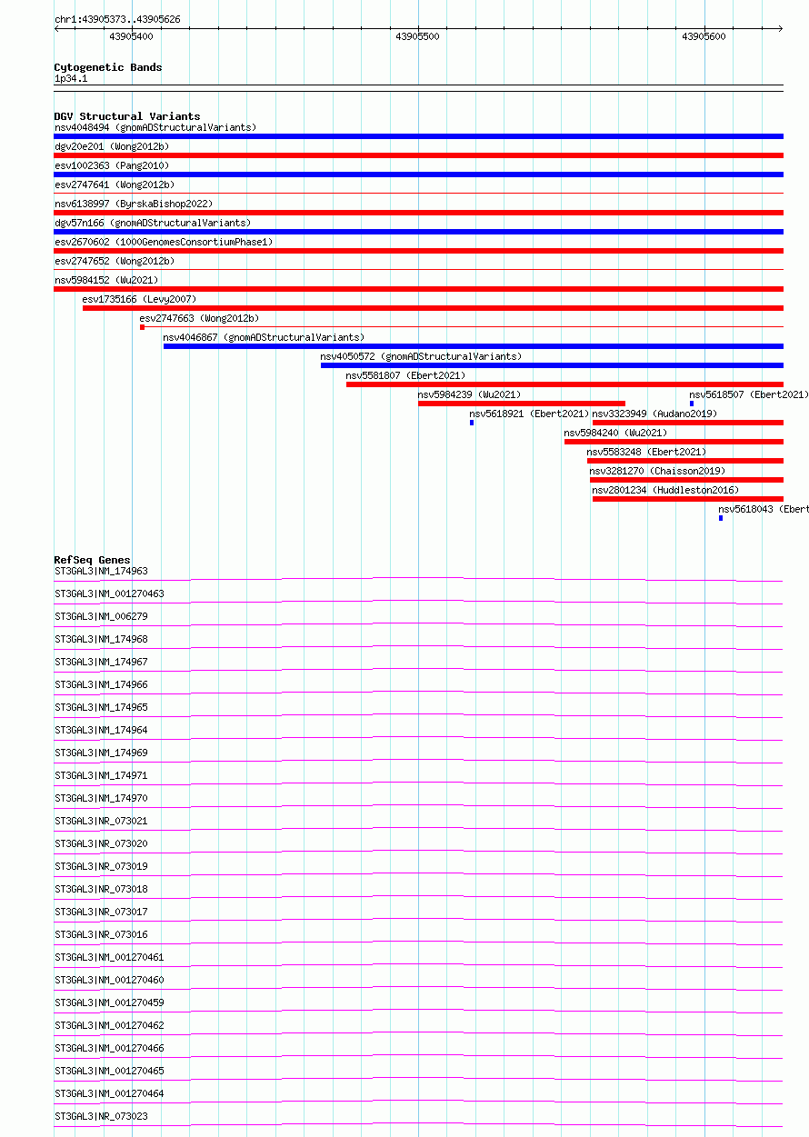The image size is (809, 1137).
Task: Open the esv2747663 (Wong2012b) variant label
Action: (199, 318)
